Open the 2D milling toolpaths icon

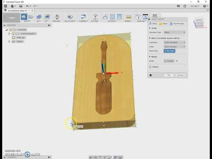(x=39, y=17)
